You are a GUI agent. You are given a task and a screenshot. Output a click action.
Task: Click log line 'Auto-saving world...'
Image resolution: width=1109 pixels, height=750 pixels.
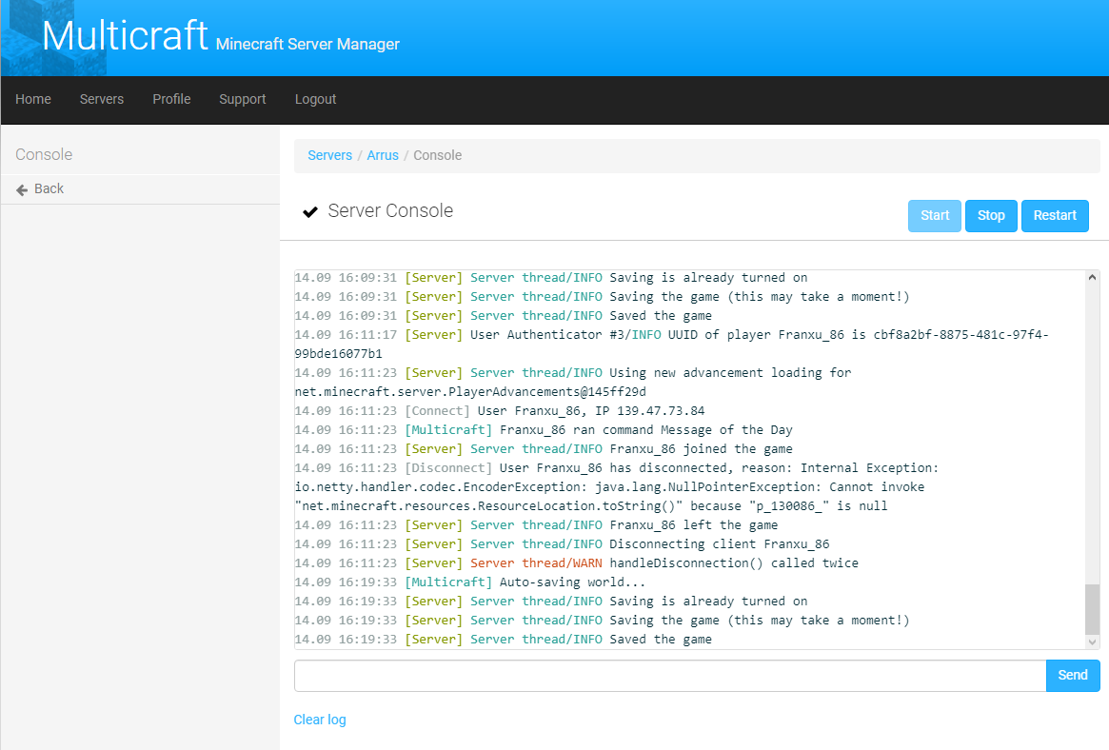pos(469,582)
